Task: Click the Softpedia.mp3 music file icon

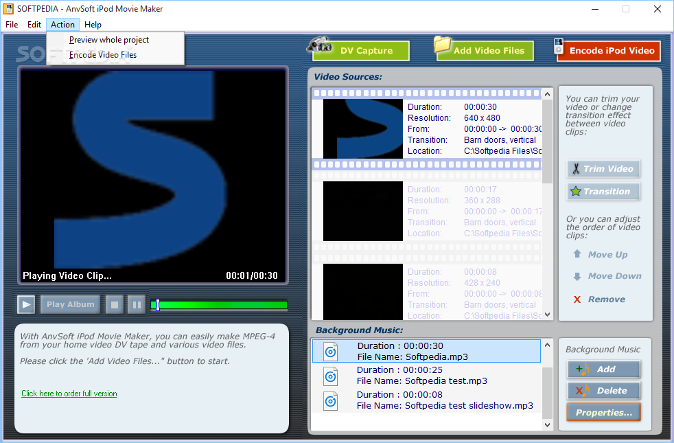Action: coord(330,352)
